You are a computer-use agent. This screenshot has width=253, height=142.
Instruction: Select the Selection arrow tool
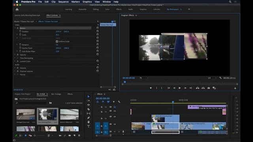click(x=89, y=96)
